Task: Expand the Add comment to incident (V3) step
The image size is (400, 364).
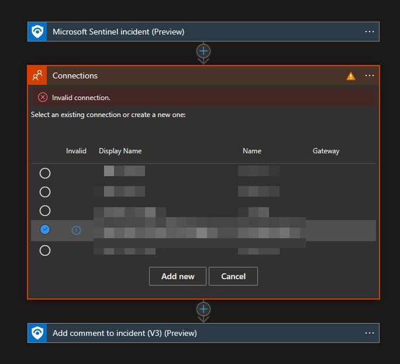Action: 204,333
